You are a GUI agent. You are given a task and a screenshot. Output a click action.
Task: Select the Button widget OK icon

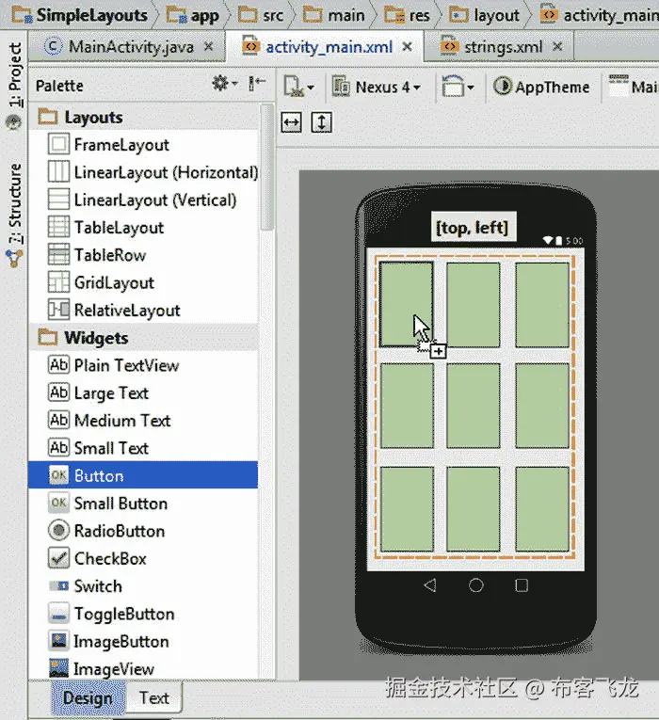(58, 475)
